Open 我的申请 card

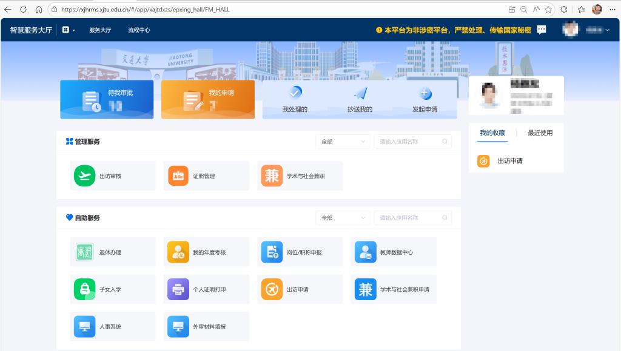click(207, 99)
